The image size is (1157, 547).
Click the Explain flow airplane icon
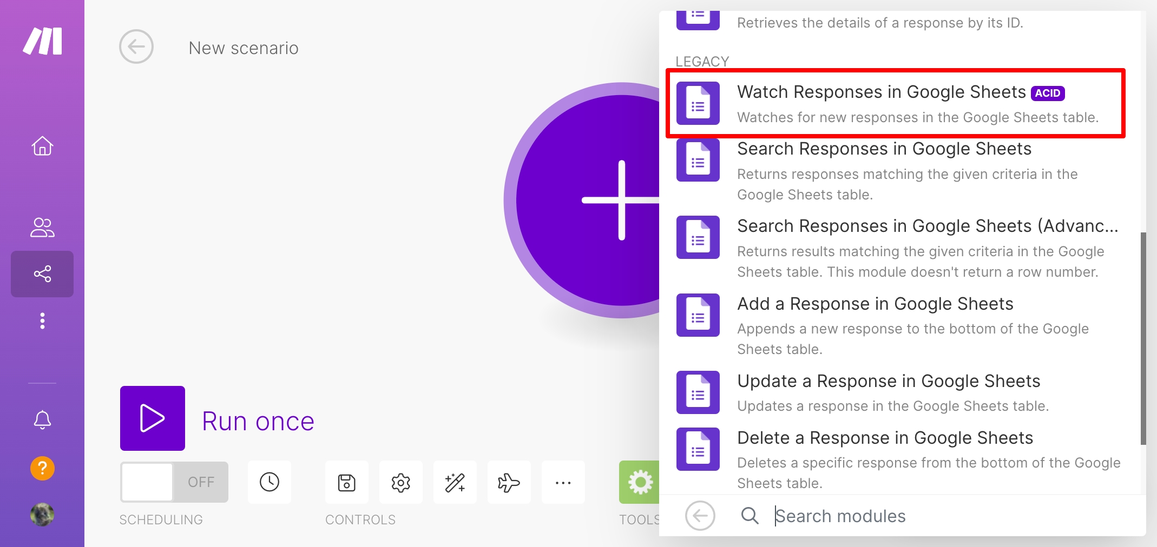(x=509, y=482)
